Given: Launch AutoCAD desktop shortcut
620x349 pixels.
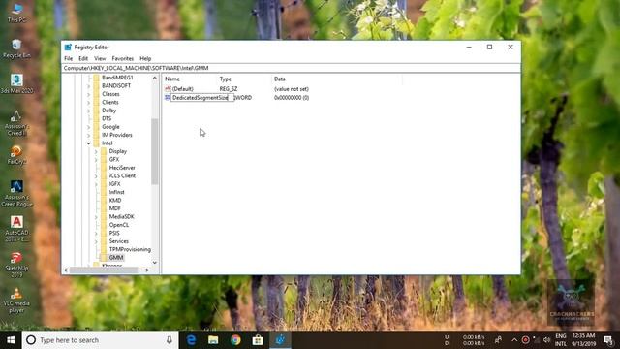Looking at the screenshot, I should tap(16, 229).
